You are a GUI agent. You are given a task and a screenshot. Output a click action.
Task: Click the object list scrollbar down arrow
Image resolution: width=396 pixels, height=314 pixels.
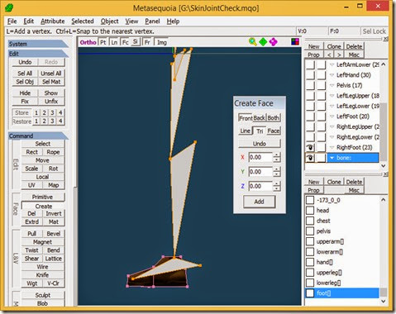384,166
